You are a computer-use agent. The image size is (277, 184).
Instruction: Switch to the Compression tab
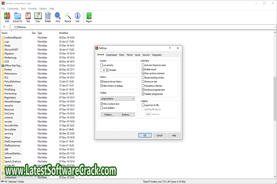point(112,55)
